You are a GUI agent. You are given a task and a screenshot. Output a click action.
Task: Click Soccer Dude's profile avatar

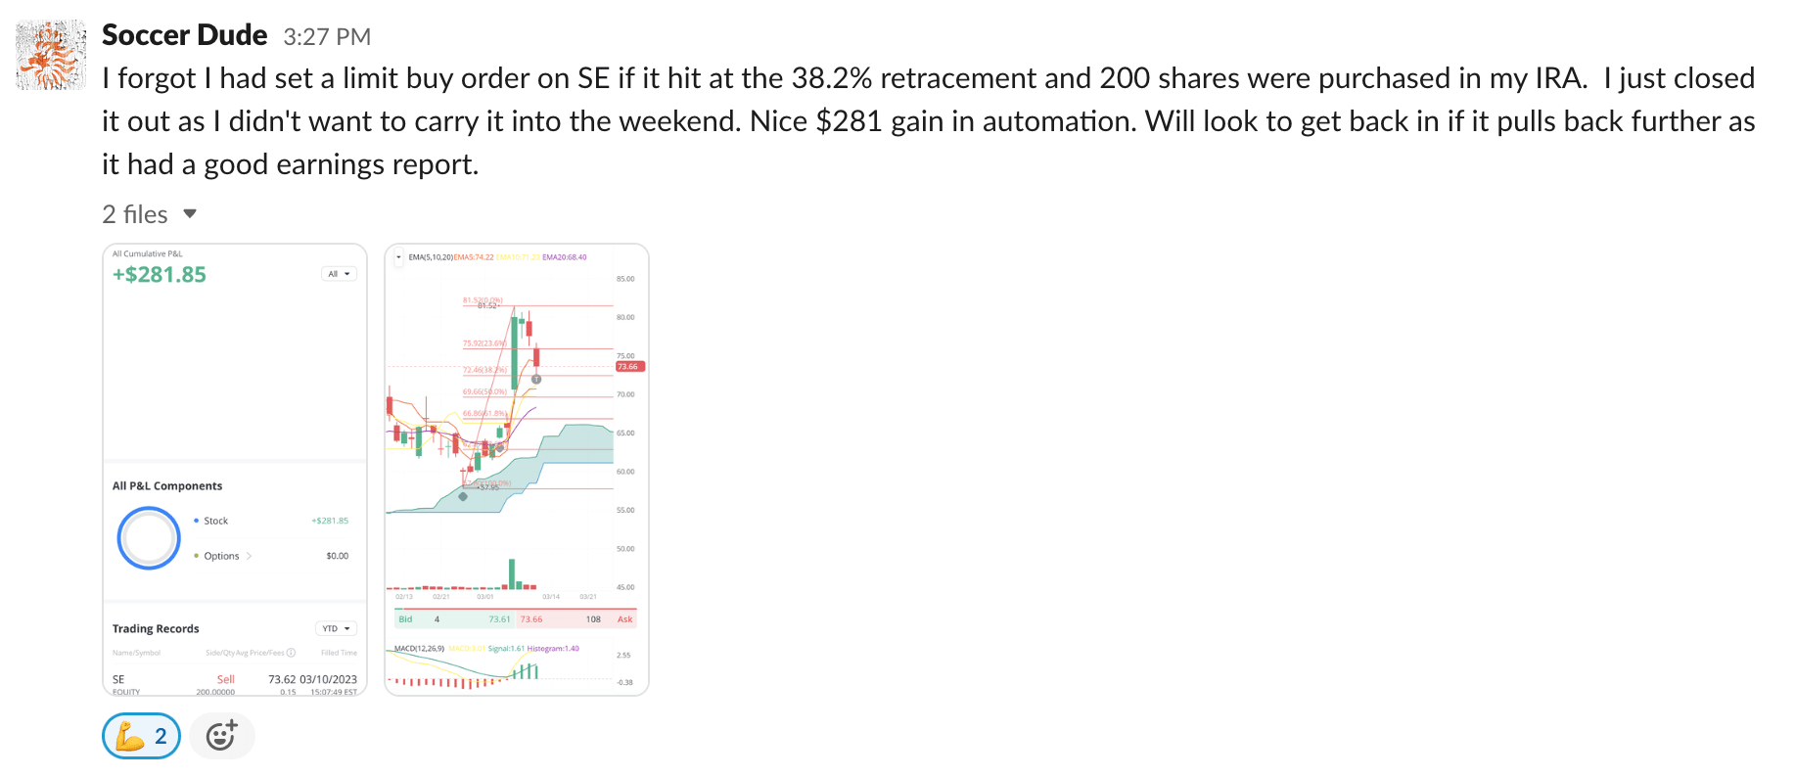(x=51, y=55)
